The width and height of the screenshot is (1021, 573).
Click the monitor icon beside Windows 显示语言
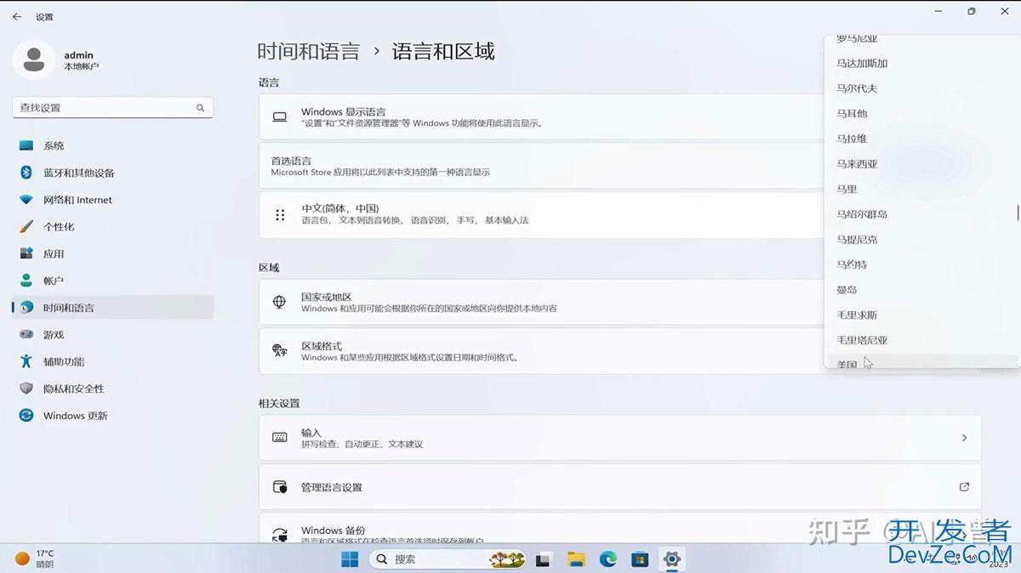coord(279,117)
